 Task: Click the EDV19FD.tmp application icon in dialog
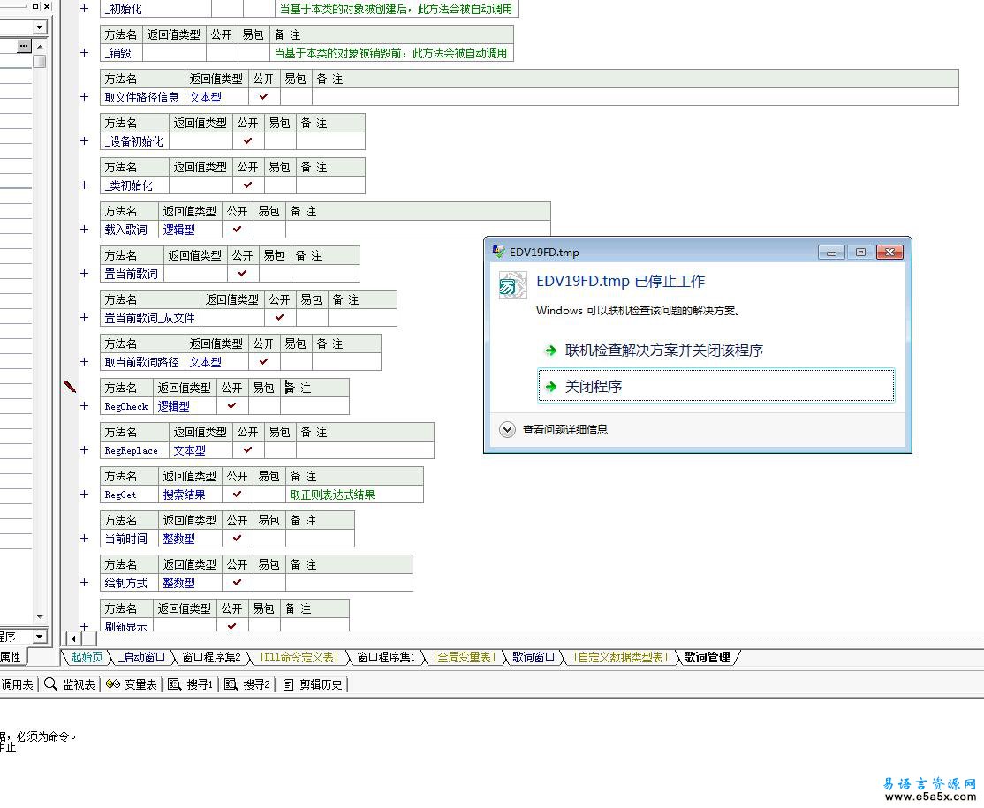(x=512, y=285)
